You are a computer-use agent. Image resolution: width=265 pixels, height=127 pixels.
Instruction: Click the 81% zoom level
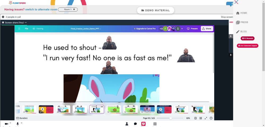tap(188, 118)
